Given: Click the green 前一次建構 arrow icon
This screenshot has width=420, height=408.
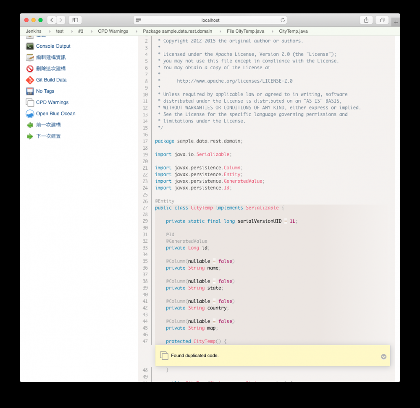Looking at the screenshot, I should 30,125.
